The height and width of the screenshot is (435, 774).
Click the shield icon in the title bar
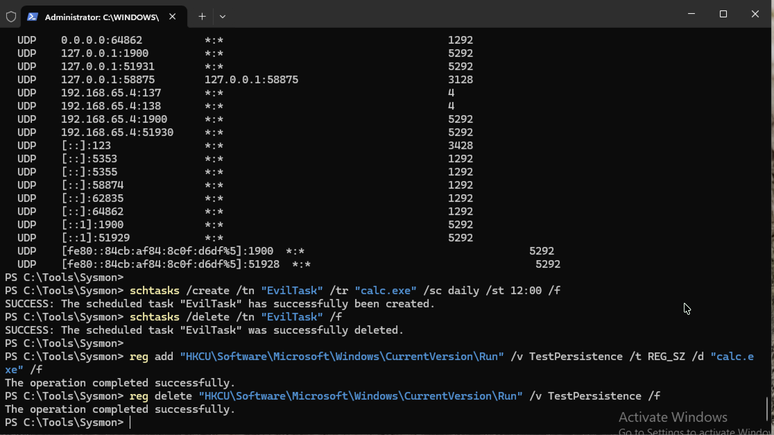tap(10, 16)
